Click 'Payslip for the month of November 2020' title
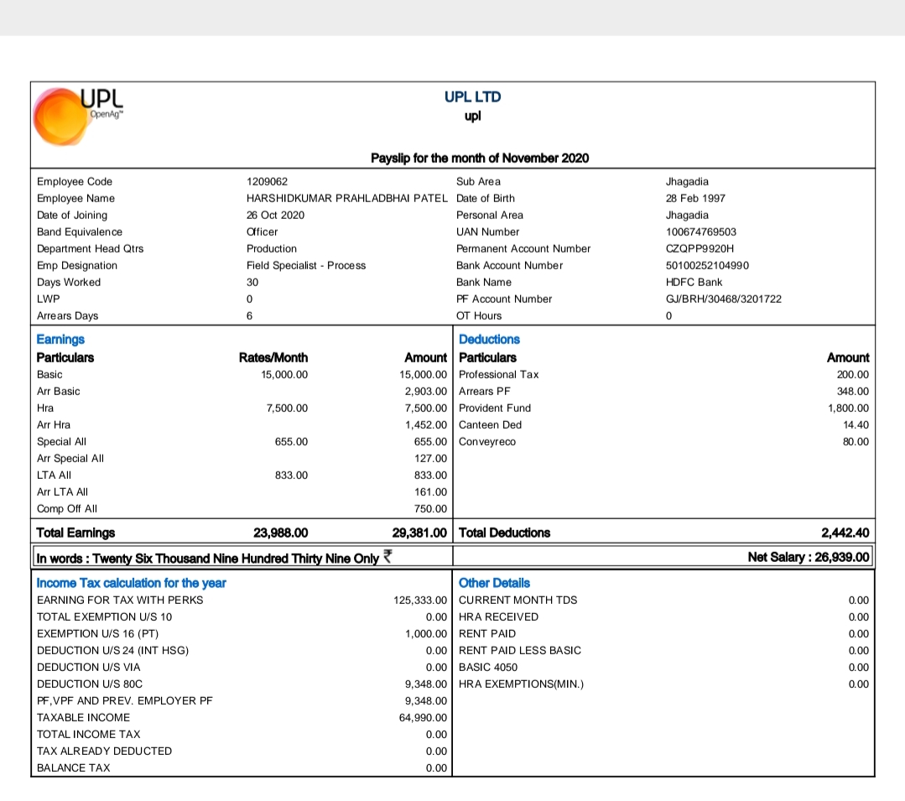This screenshot has height=801, width=905. coord(480,159)
